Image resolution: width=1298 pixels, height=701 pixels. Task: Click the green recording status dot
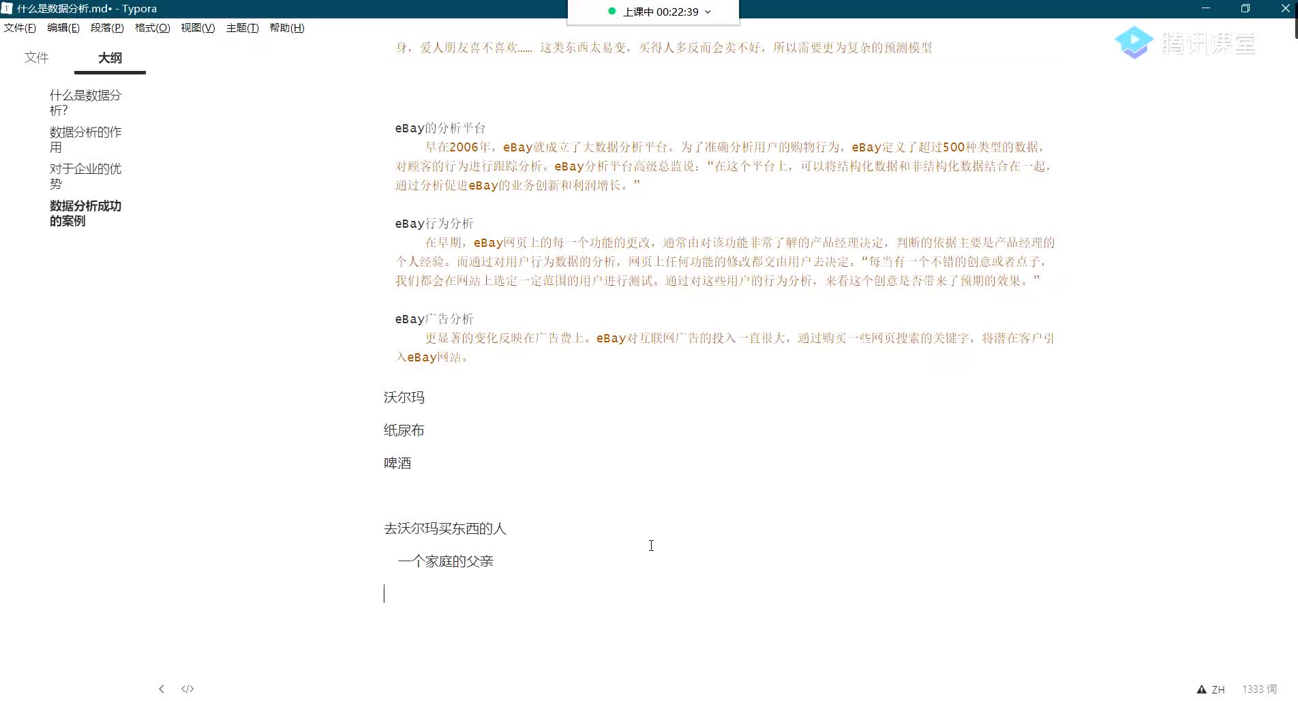[612, 11]
